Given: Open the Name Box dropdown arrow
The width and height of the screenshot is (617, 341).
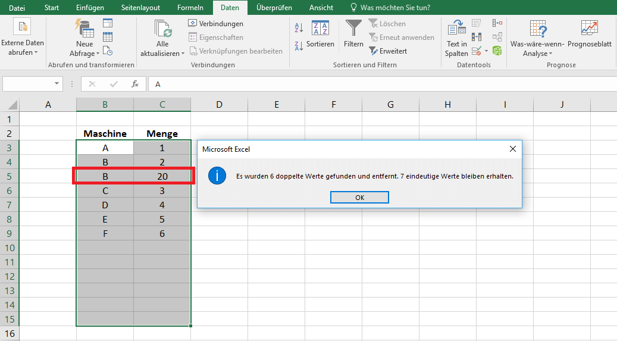Looking at the screenshot, I should [x=57, y=83].
